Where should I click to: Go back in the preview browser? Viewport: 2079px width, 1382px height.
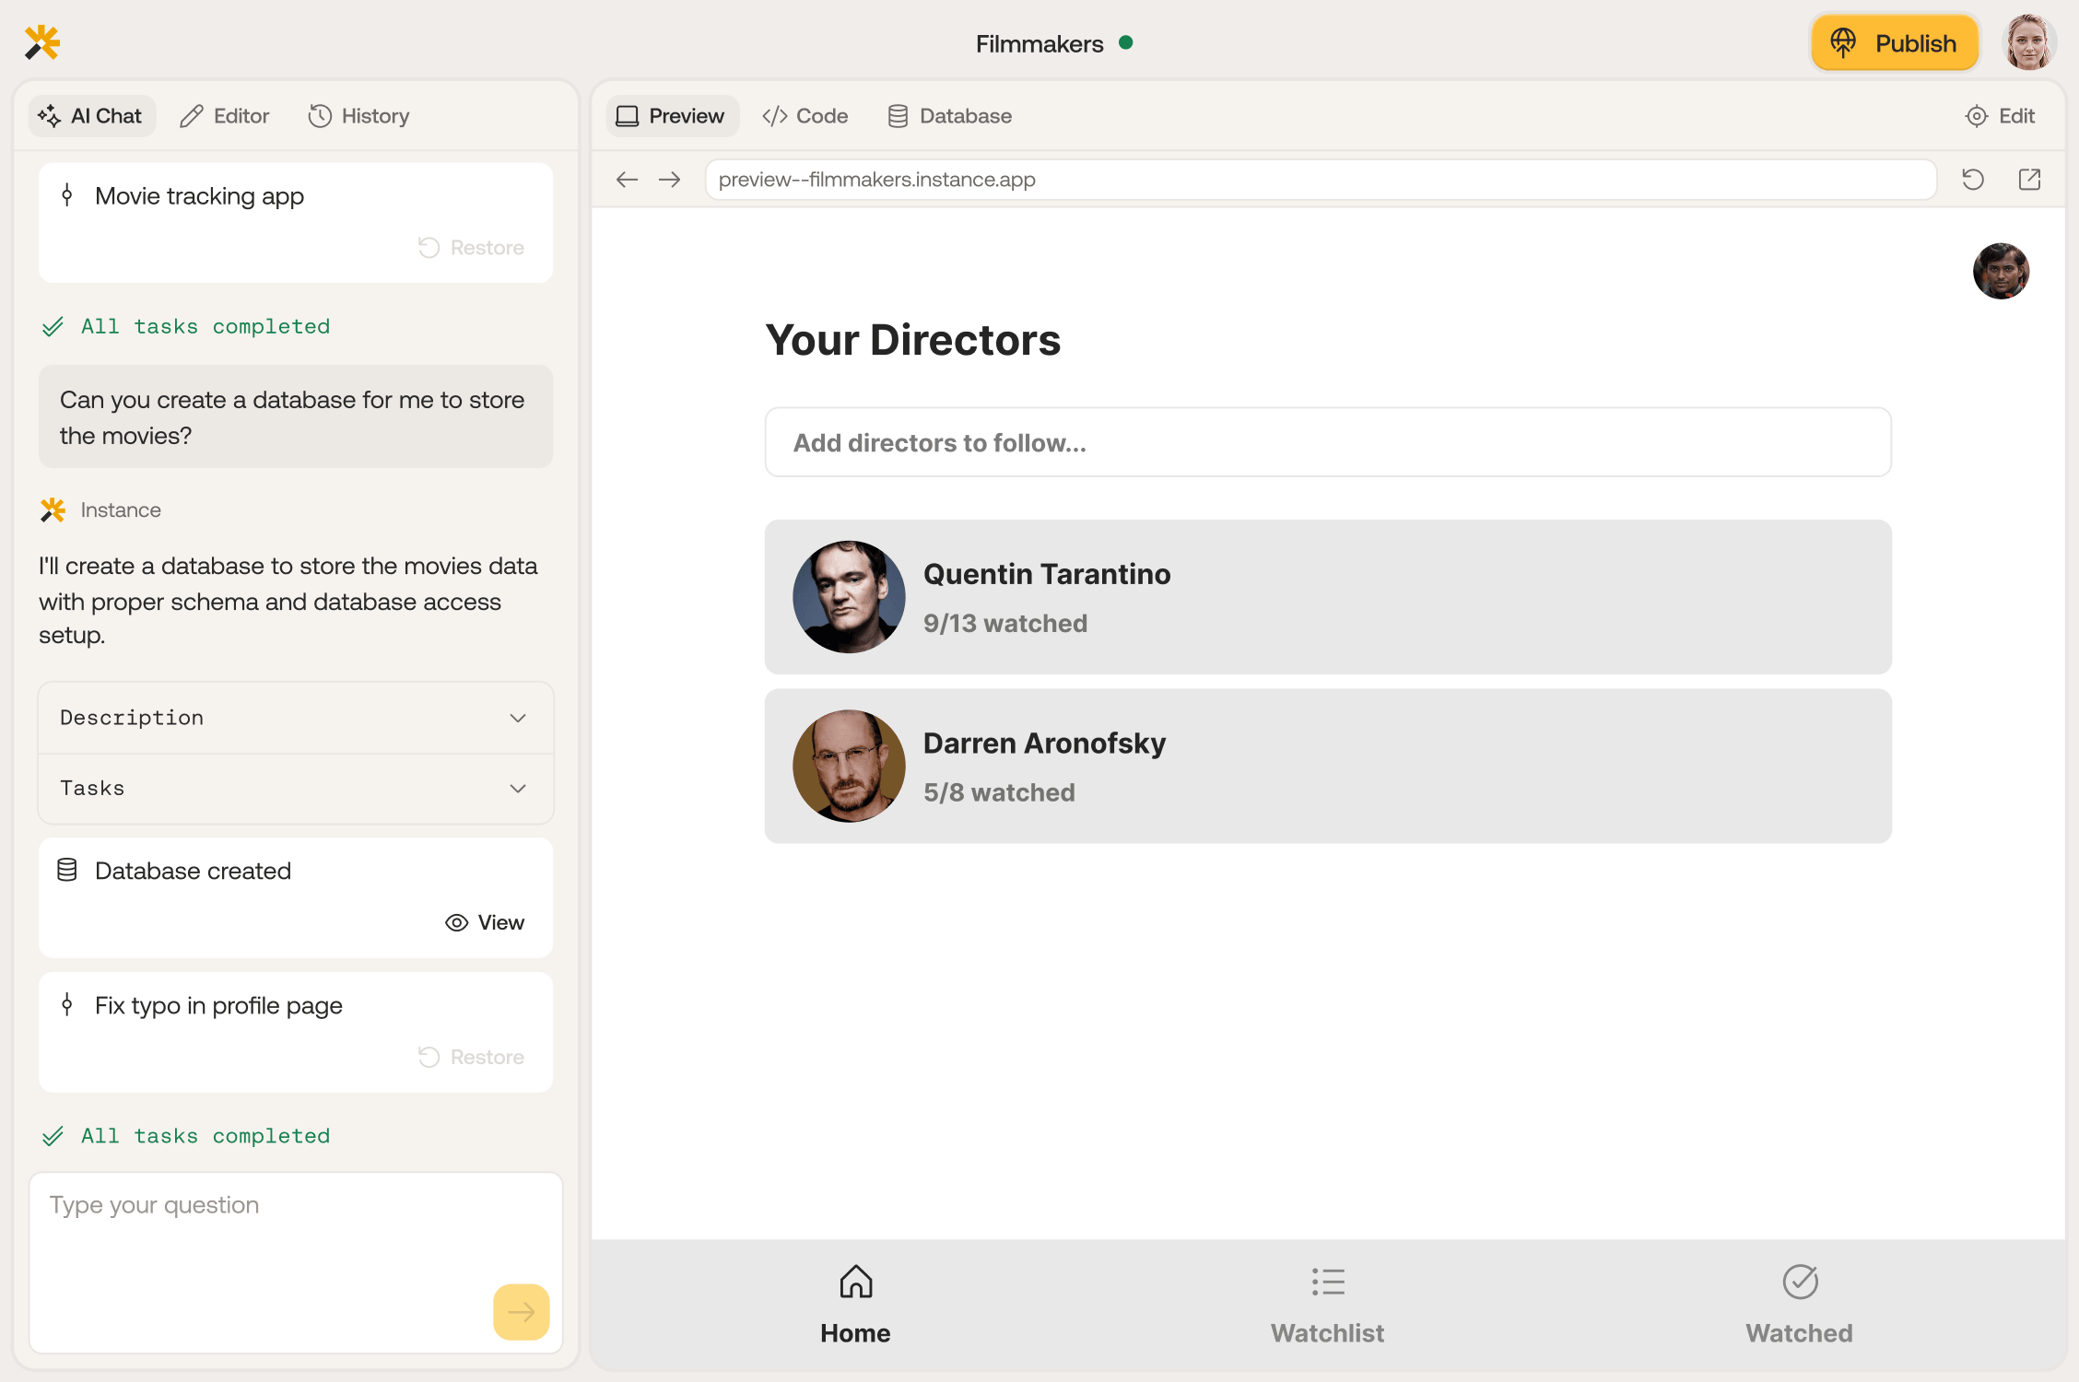[x=628, y=180]
